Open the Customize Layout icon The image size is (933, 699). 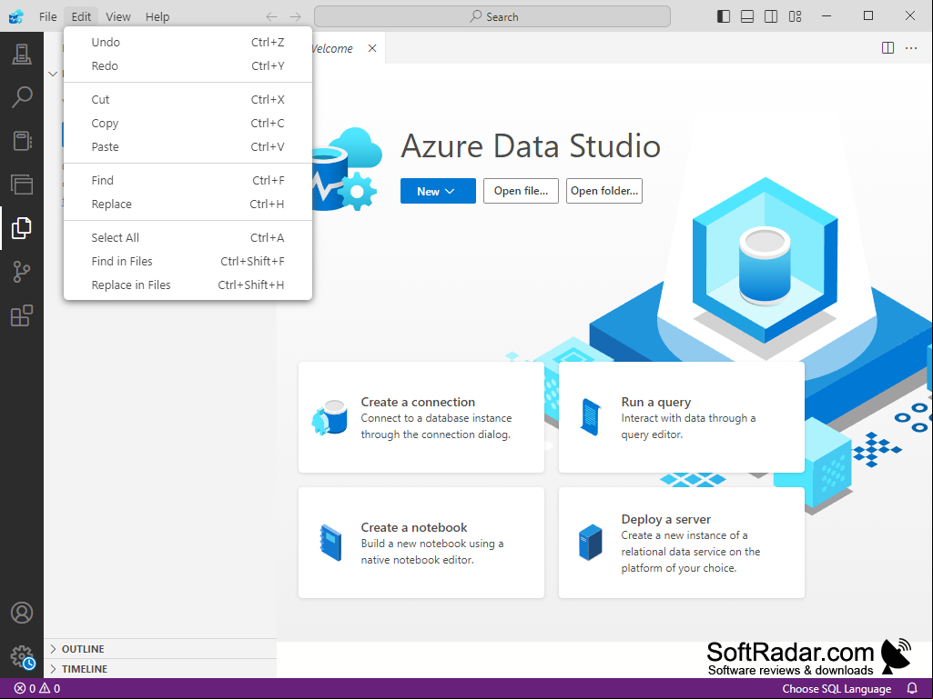tap(795, 16)
